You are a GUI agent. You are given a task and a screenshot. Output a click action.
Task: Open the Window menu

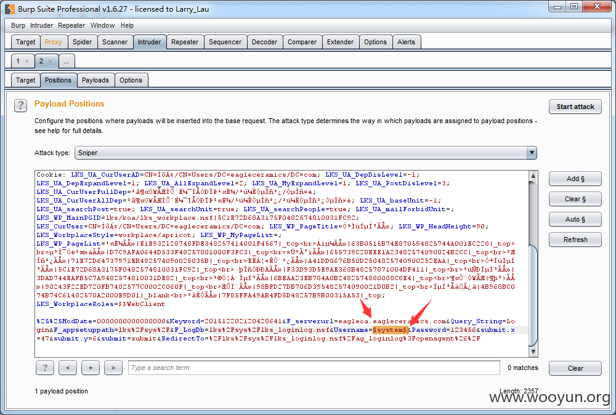(x=102, y=25)
